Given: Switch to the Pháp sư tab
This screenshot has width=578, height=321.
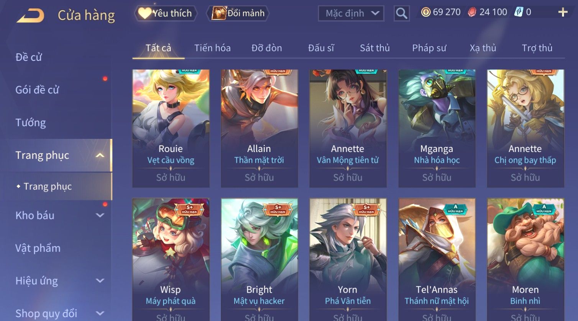Looking at the screenshot, I should [x=429, y=48].
